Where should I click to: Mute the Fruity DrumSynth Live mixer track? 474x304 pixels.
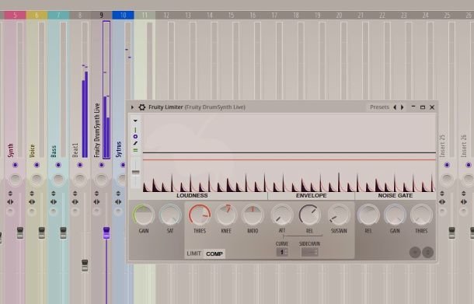102,165
